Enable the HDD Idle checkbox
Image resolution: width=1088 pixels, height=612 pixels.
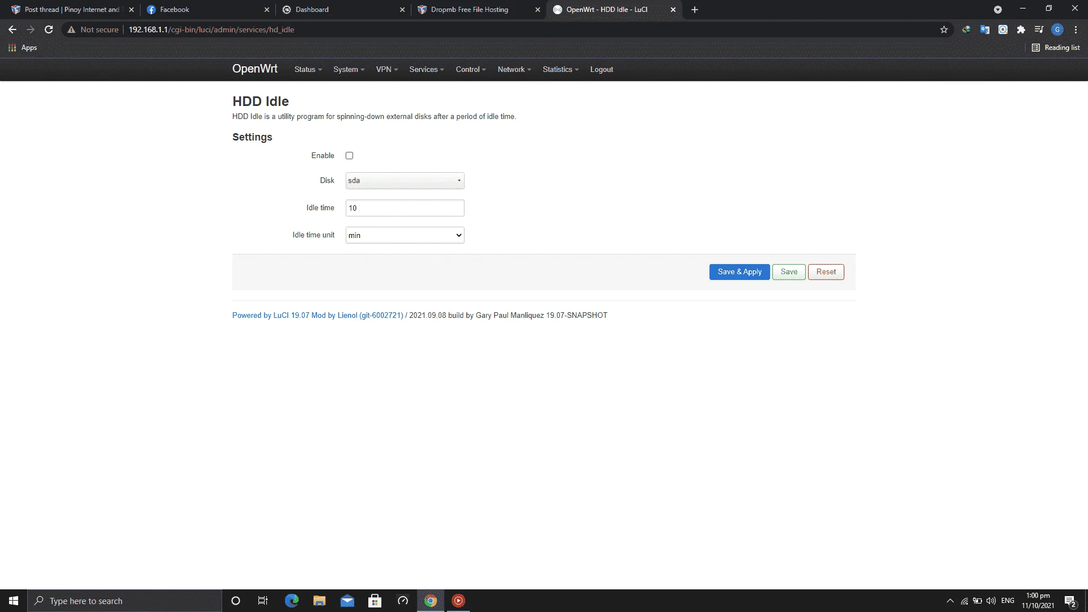point(349,155)
